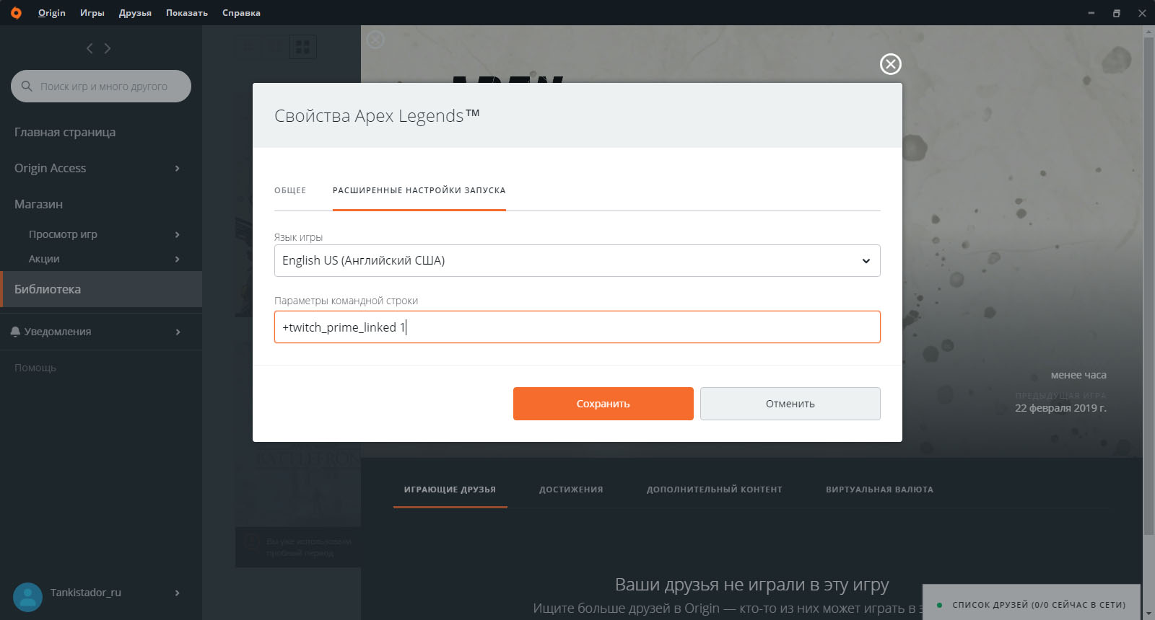Click the vertical scrollbar on the right
This screenshot has width=1155, height=620.
[1149, 285]
